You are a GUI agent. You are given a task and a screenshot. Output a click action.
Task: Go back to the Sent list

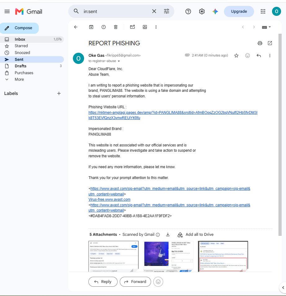(76, 27)
